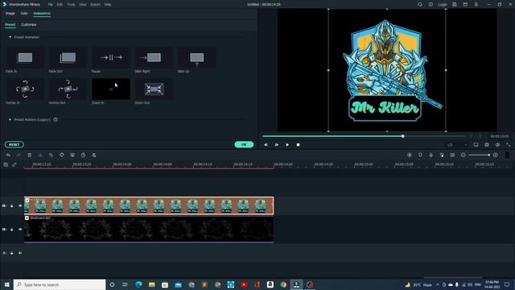The height and width of the screenshot is (290, 515).
Task: Click the RESET button
Action: [x=14, y=144]
